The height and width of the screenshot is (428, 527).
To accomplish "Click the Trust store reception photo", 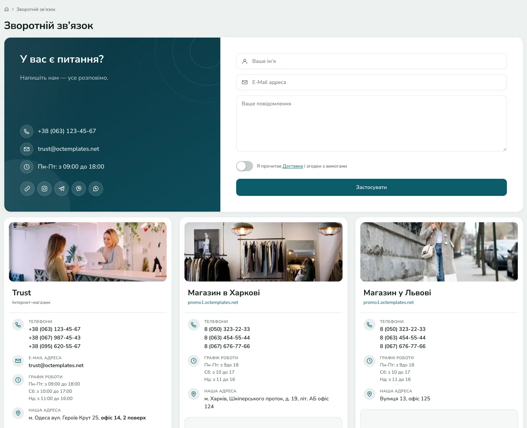I will pyautogui.click(x=88, y=252).
